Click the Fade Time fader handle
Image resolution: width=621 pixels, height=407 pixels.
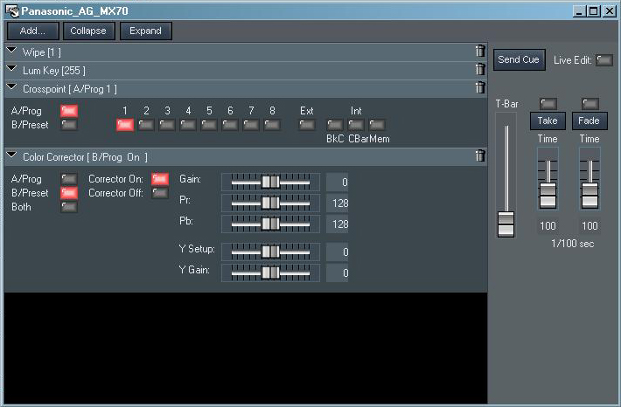click(590, 196)
